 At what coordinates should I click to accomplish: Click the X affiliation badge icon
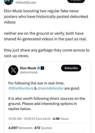point(42,68)
